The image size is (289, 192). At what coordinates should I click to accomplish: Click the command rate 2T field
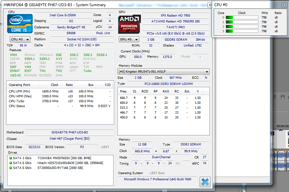point(205,157)
